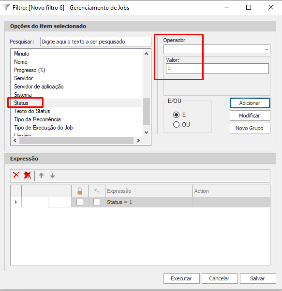Close the filter window

click(271, 7)
